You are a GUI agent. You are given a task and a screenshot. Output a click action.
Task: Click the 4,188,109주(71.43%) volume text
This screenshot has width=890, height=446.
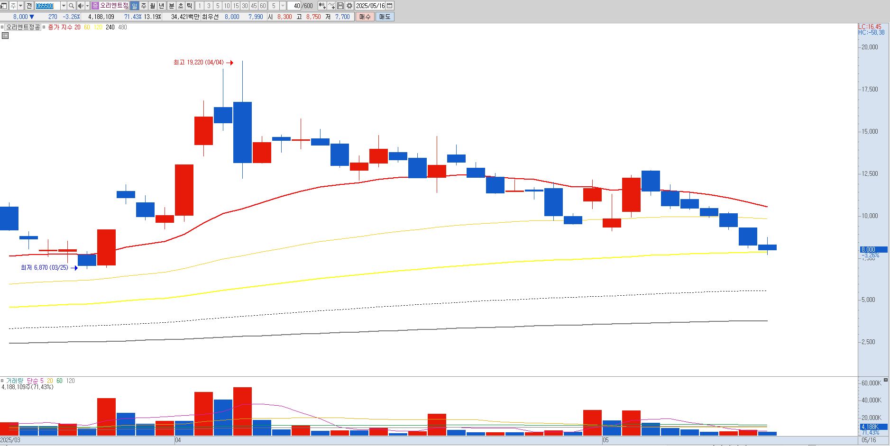pos(28,387)
